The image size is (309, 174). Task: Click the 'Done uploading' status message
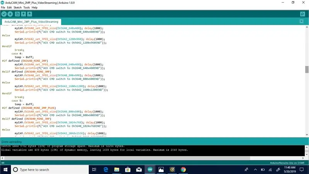coord(12,142)
